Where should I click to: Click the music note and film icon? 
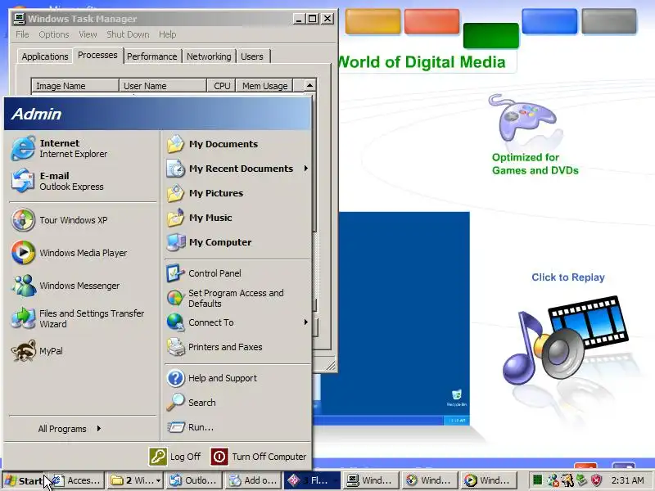[x=565, y=339]
